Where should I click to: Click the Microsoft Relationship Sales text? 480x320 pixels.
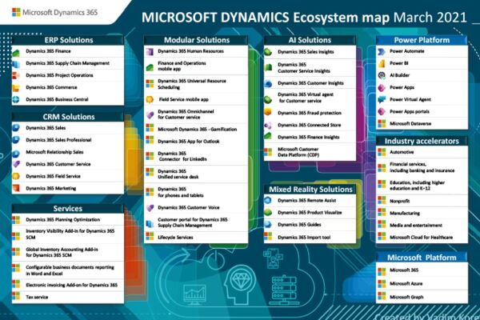click(x=54, y=152)
